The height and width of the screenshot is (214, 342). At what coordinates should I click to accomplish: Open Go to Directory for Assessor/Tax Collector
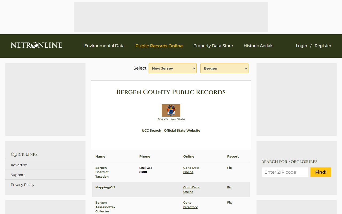point(191,205)
